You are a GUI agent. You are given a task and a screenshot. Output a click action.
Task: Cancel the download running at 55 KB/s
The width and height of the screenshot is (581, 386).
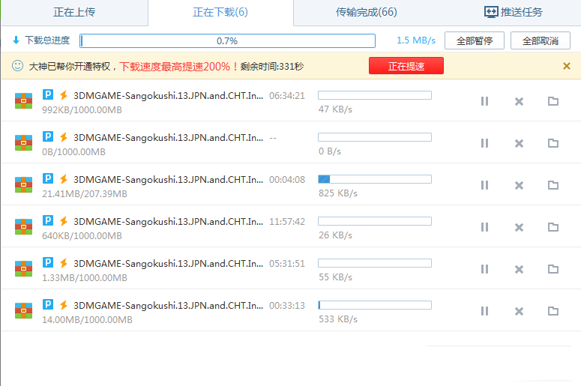[x=519, y=269]
